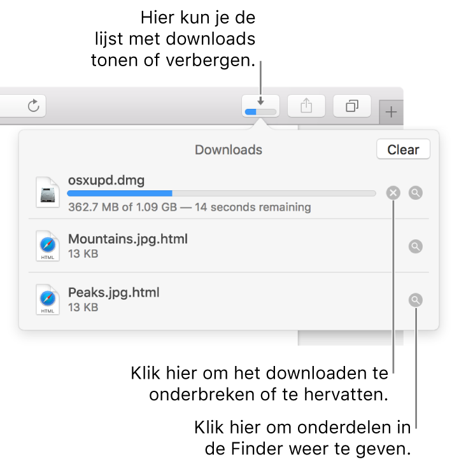Click the Safari reload page button
Viewport: 452px width, 464px height.
coord(34,106)
